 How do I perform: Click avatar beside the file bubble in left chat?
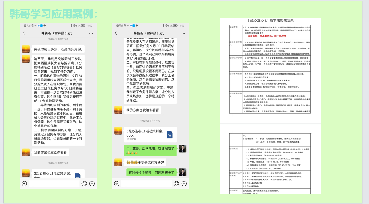(26, 173)
